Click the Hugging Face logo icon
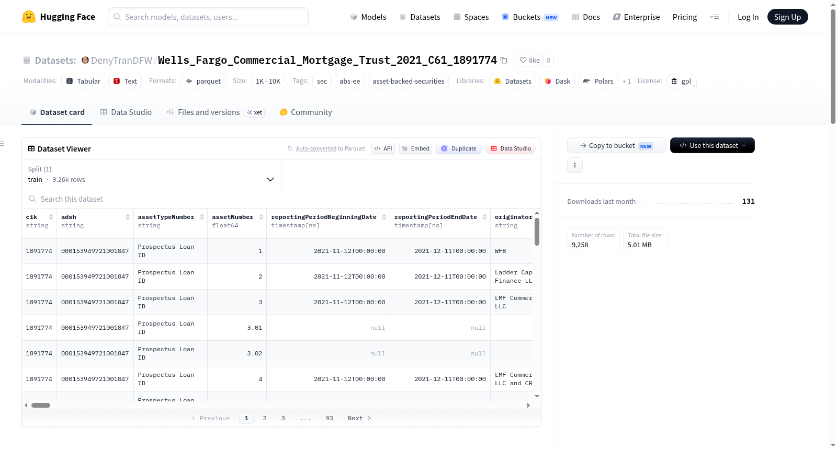 pyautogui.click(x=29, y=17)
